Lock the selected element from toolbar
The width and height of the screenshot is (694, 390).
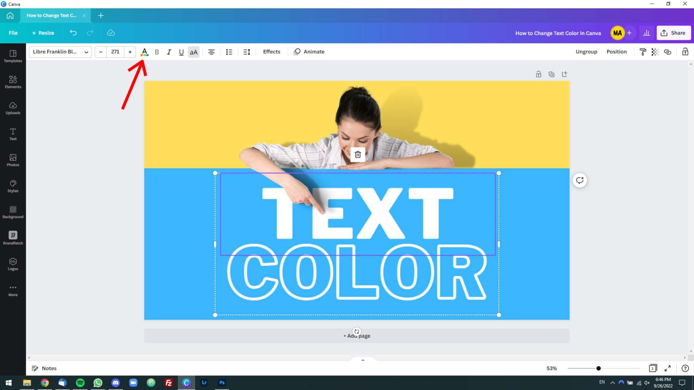point(685,52)
